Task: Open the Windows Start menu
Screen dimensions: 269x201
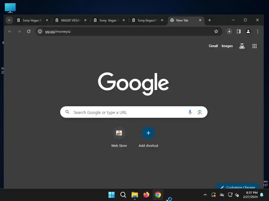Action: pos(111,195)
